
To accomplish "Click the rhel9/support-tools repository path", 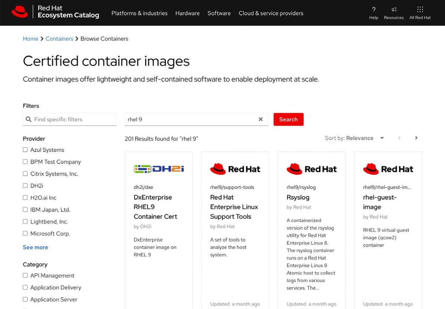I will tap(232, 187).
